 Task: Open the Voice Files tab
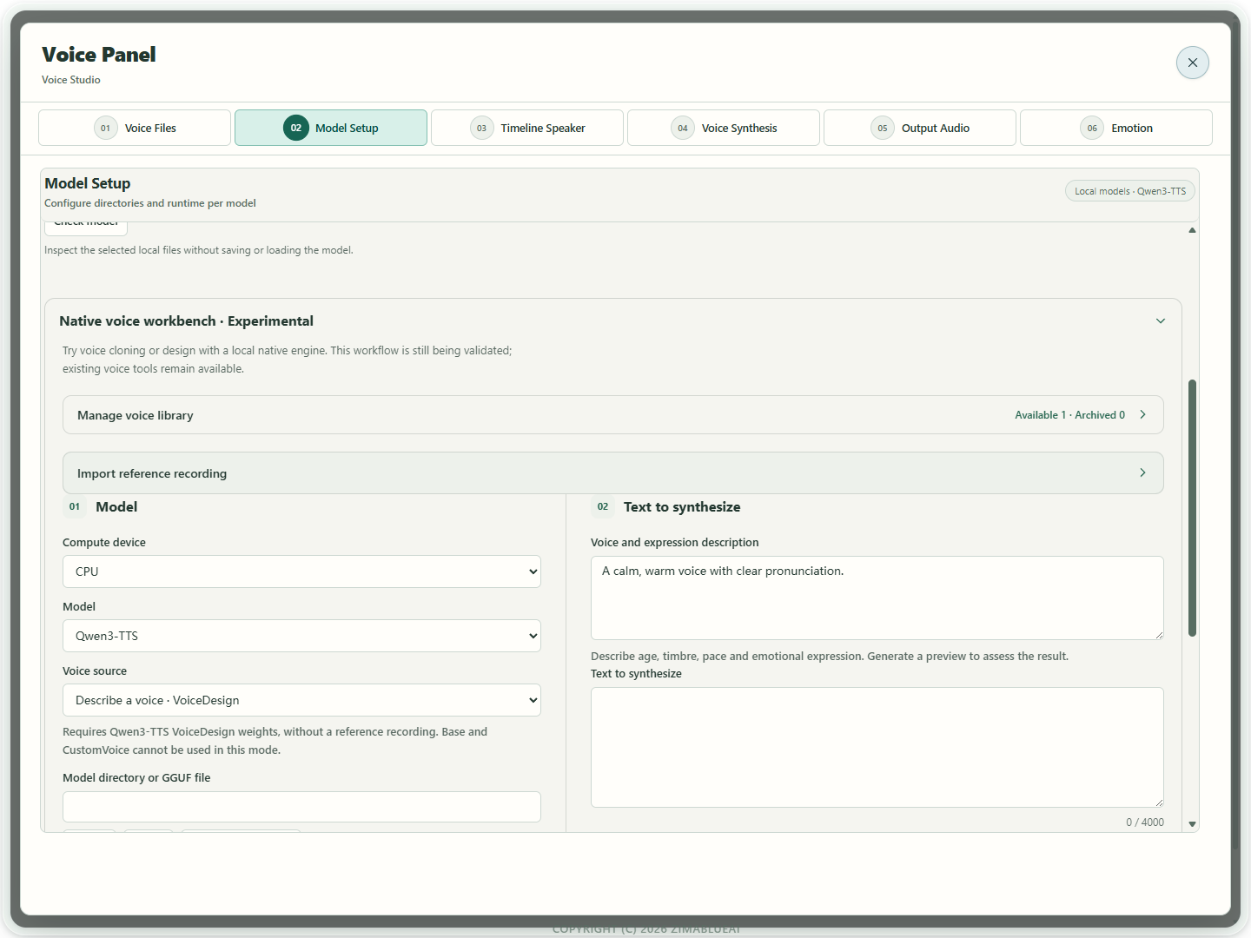coord(135,128)
